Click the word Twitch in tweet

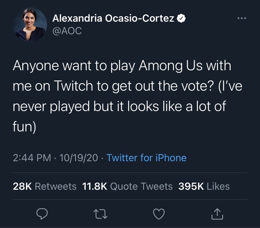click(73, 86)
